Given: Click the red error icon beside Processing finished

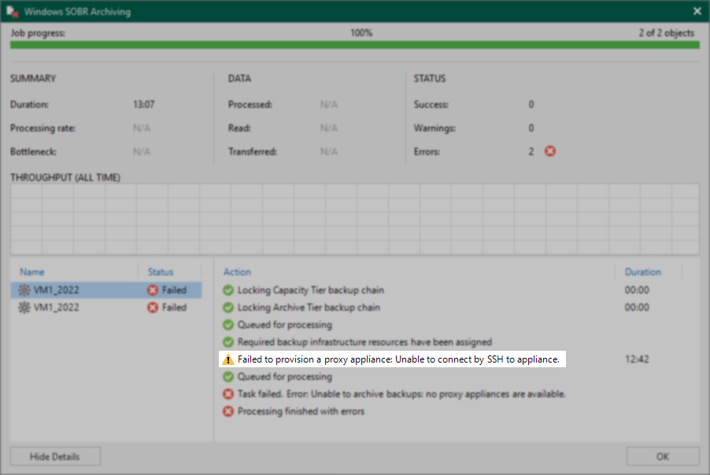Looking at the screenshot, I should (x=228, y=411).
